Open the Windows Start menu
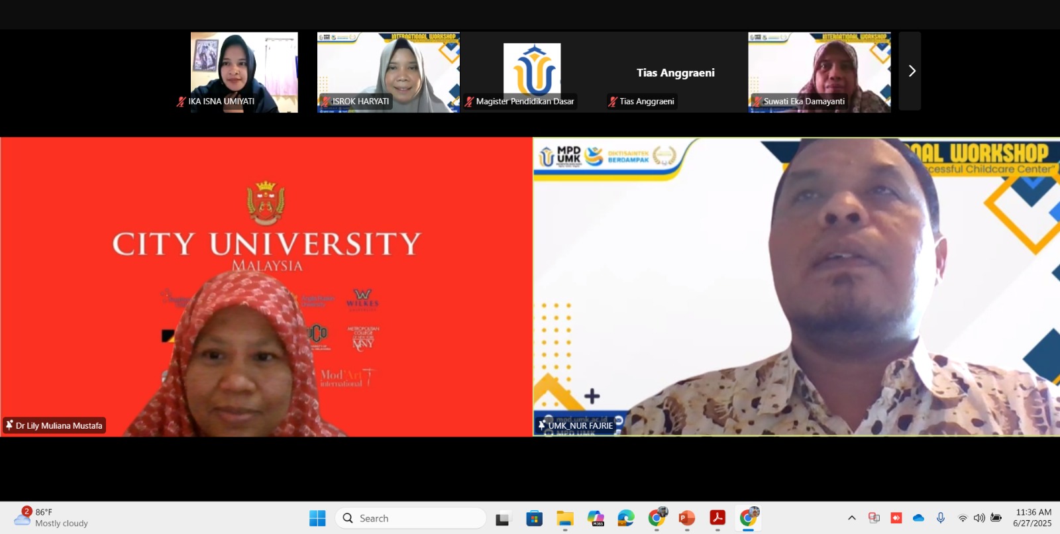Viewport: 1060px width, 534px height. point(317,518)
